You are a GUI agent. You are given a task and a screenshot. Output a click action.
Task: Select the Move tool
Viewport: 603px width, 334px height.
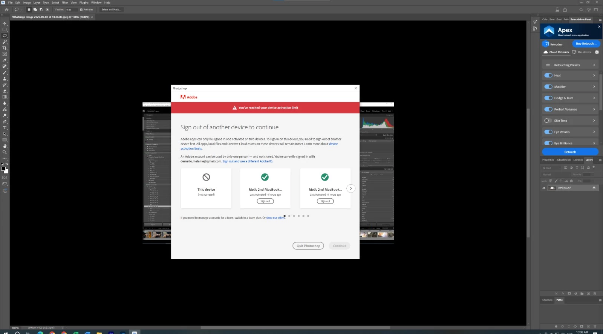click(x=5, y=23)
